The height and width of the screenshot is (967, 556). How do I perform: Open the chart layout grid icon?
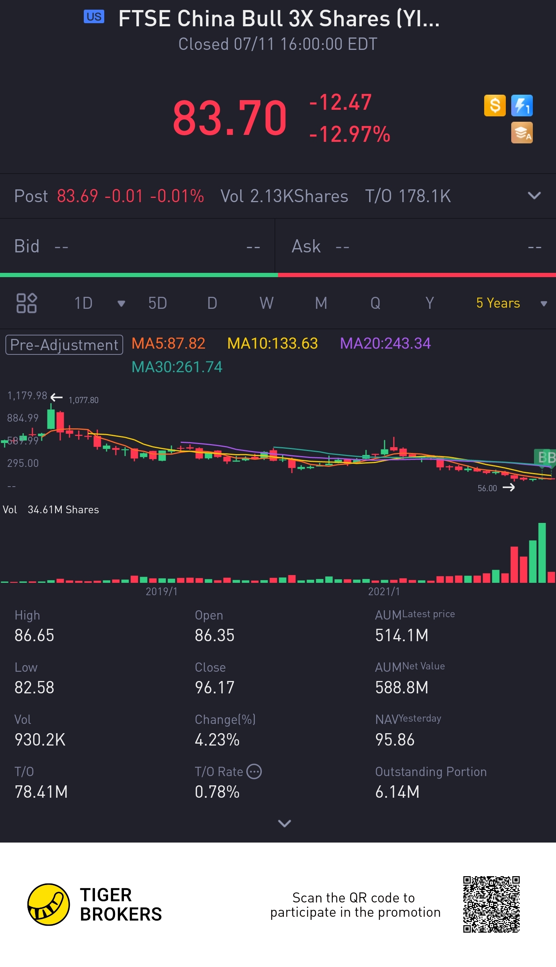pyautogui.click(x=26, y=303)
